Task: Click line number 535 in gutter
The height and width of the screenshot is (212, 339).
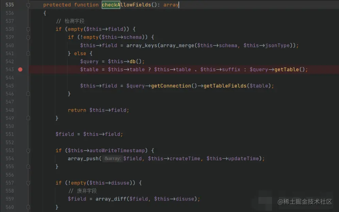Action: [x=10, y=5]
